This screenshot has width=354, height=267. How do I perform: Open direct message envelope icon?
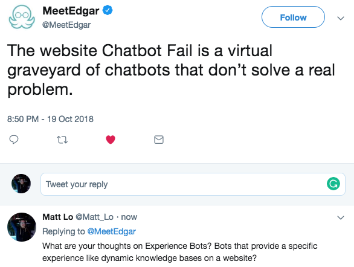pyautogui.click(x=159, y=140)
